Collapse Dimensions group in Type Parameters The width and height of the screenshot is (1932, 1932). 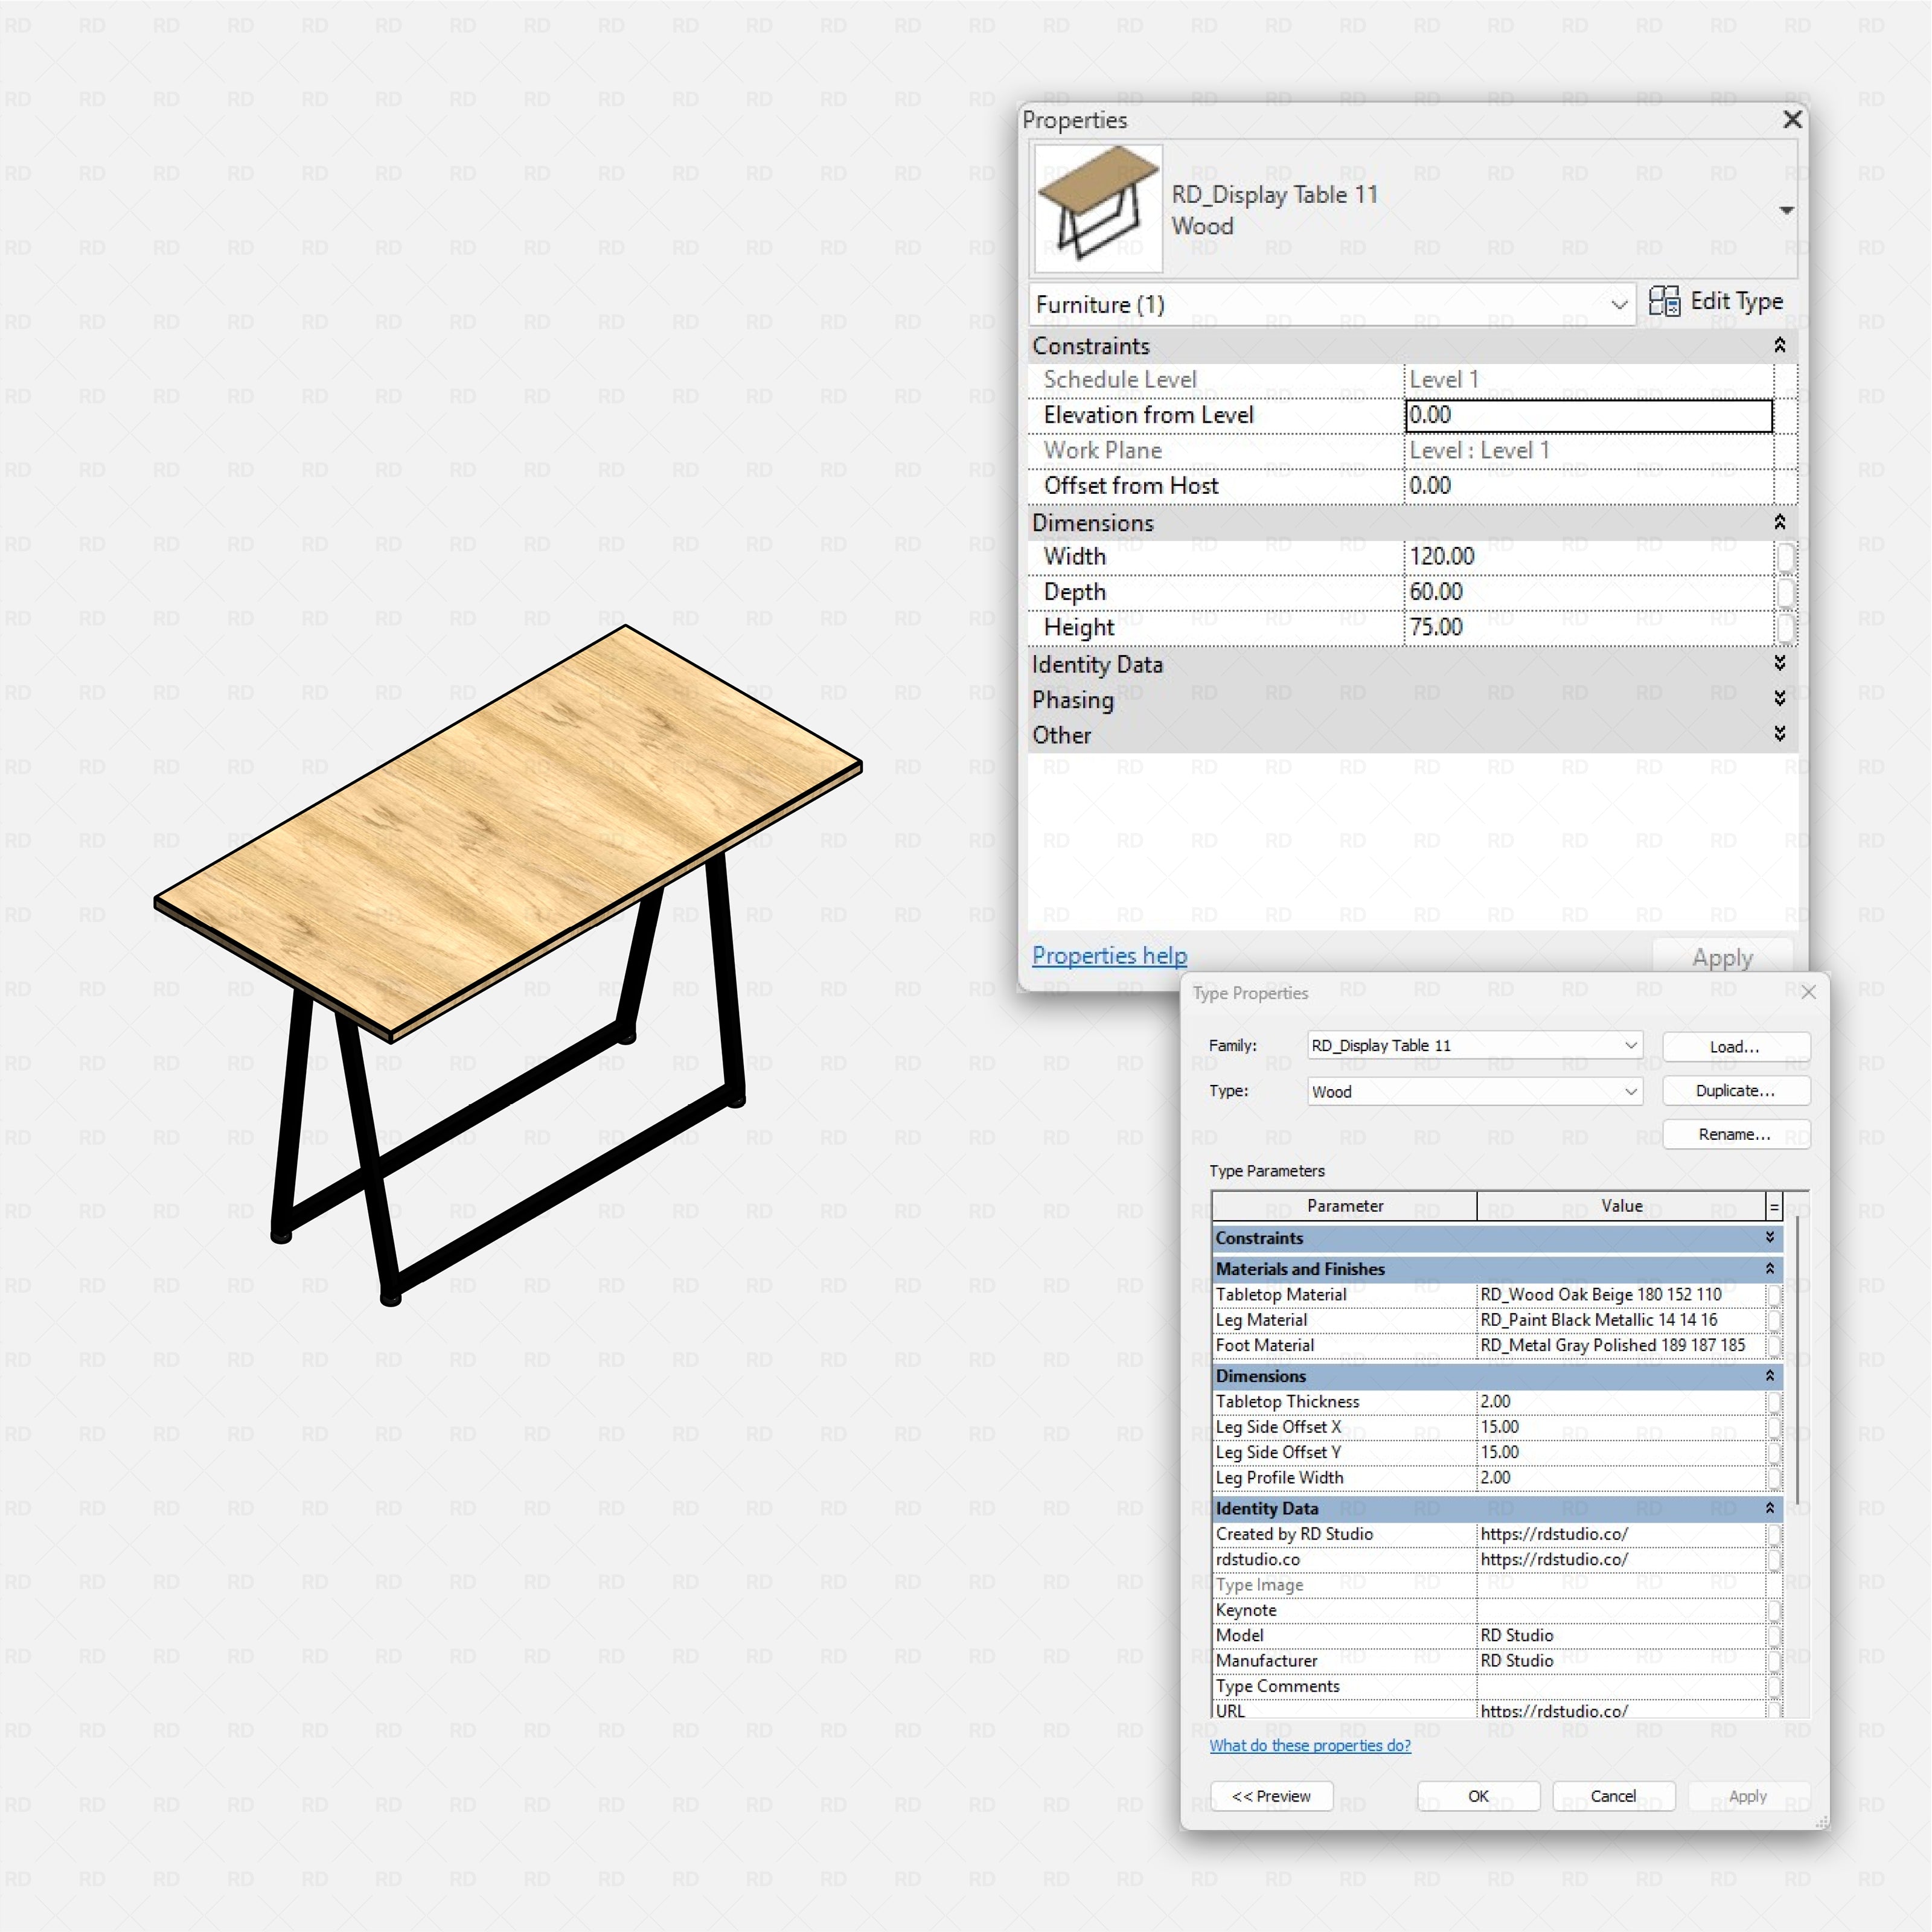pyautogui.click(x=1770, y=1375)
